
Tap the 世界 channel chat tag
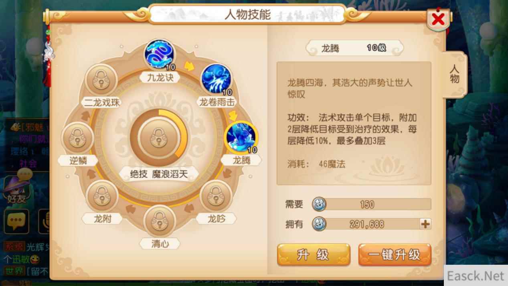(14, 271)
